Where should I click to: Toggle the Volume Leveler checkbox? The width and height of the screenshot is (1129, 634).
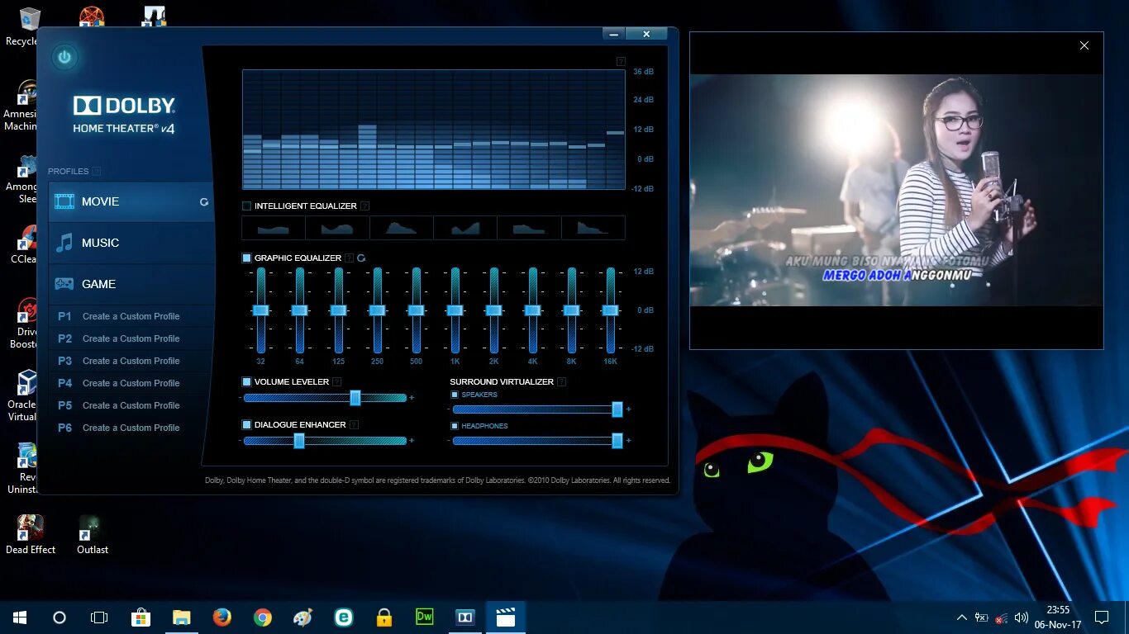point(246,381)
